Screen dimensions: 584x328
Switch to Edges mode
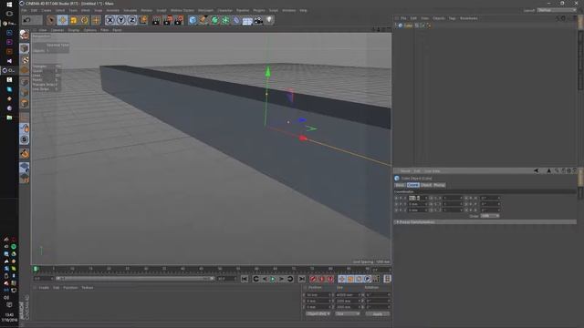[x=25, y=92]
